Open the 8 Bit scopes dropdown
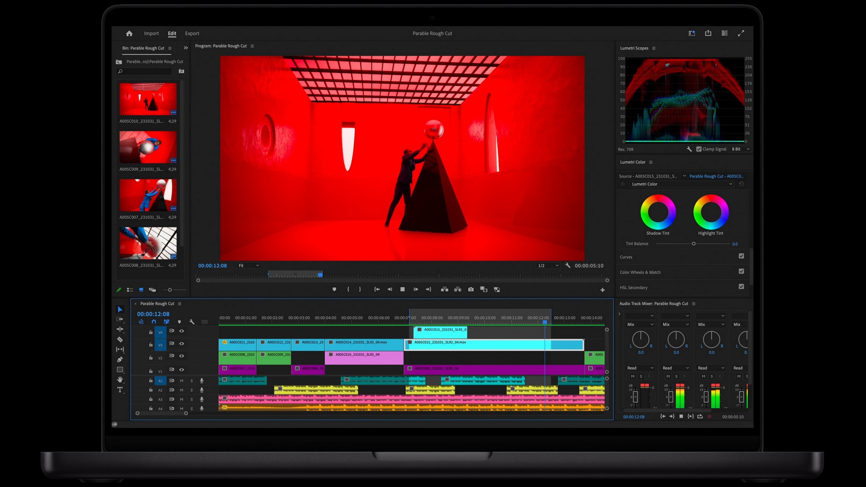Screen dimensions: 866x487 click(x=740, y=149)
